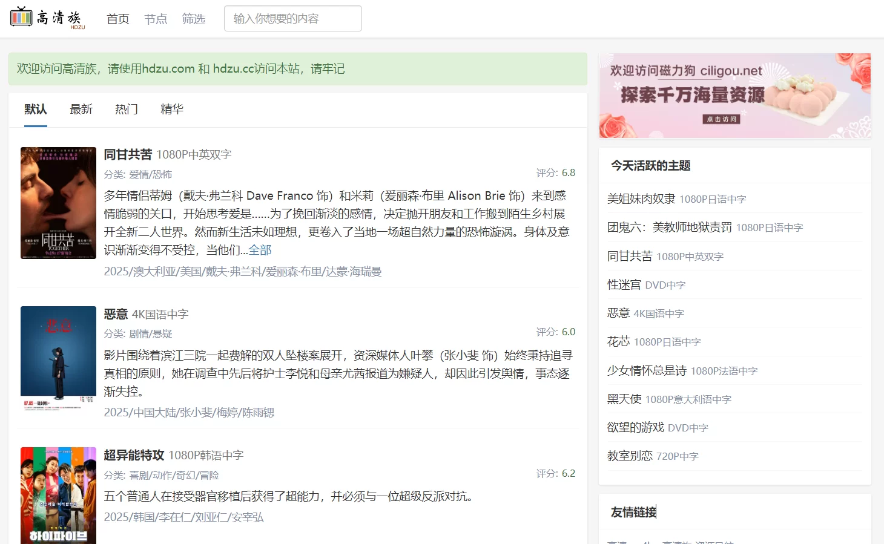Viewport: 884px width, 544px height.
Task: Switch to the 精华 tab
Action: pyautogui.click(x=171, y=109)
